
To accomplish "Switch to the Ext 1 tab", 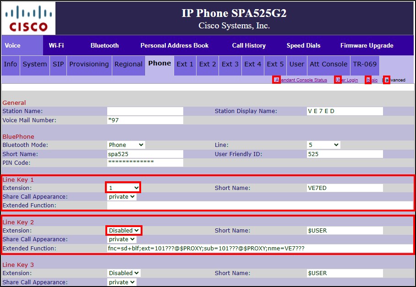I will pos(185,65).
